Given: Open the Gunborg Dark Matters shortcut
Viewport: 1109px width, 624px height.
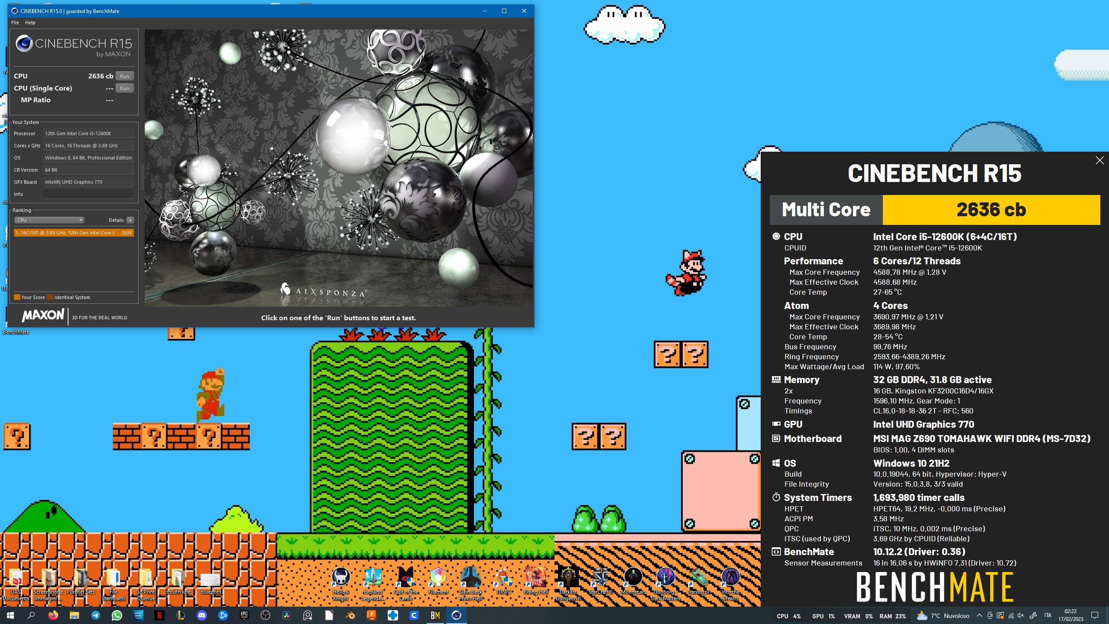Looking at the screenshot, I should [x=665, y=584].
